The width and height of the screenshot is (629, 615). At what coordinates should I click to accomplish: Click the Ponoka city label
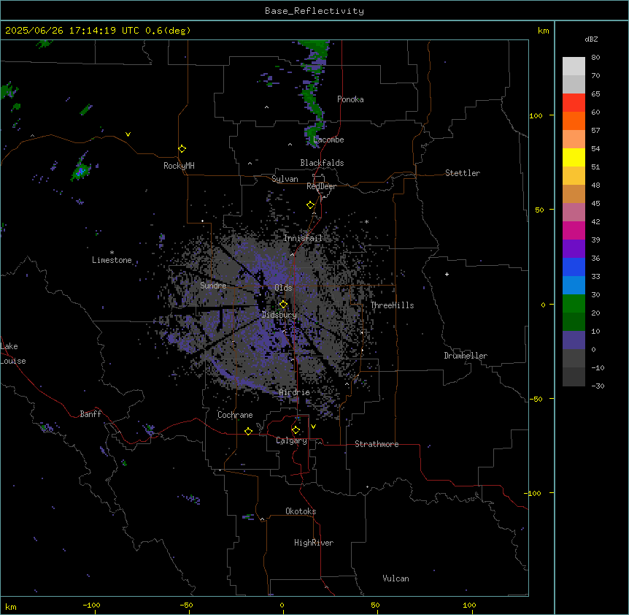[350, 99]
